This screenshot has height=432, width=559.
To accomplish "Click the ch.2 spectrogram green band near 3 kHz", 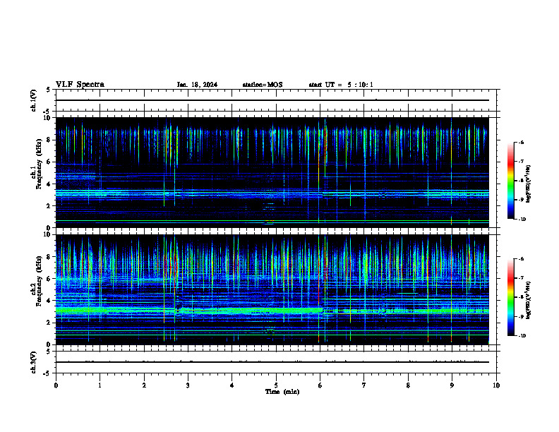I will [x=272, y=311].
